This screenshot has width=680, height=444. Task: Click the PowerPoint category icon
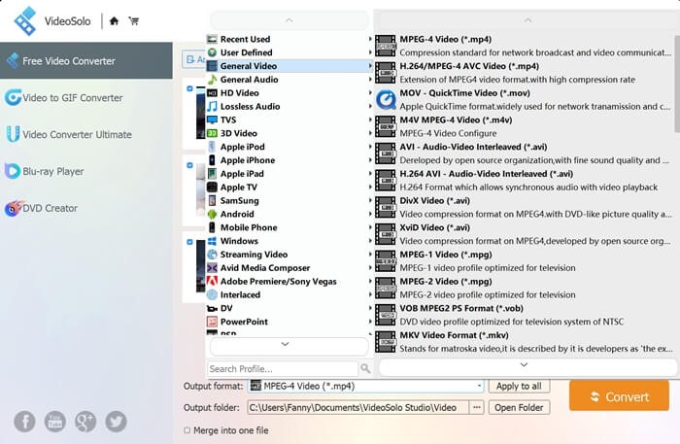212,322
